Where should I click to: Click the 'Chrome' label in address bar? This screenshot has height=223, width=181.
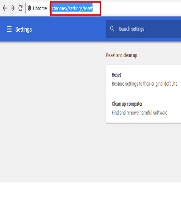pyautogui.click(x=40, y=8)
